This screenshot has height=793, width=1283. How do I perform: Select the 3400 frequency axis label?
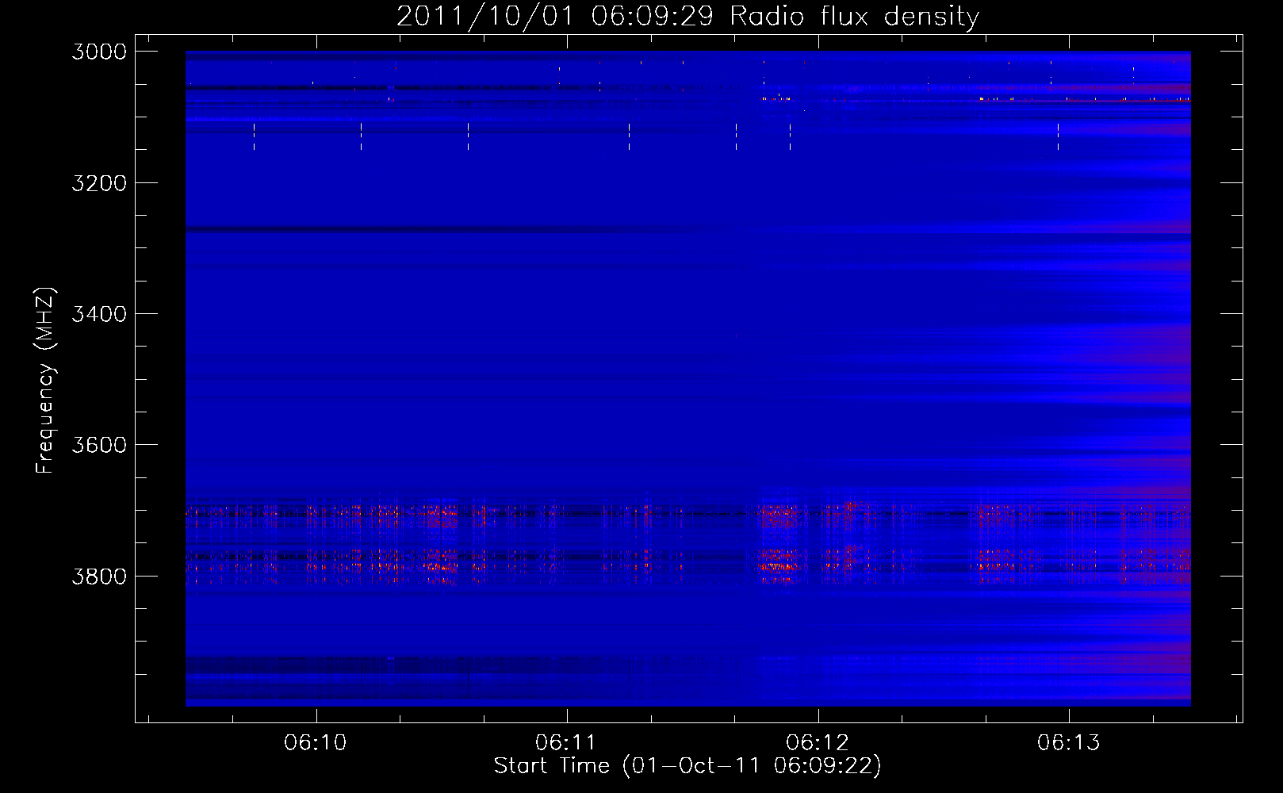click(x=99, y=314)
